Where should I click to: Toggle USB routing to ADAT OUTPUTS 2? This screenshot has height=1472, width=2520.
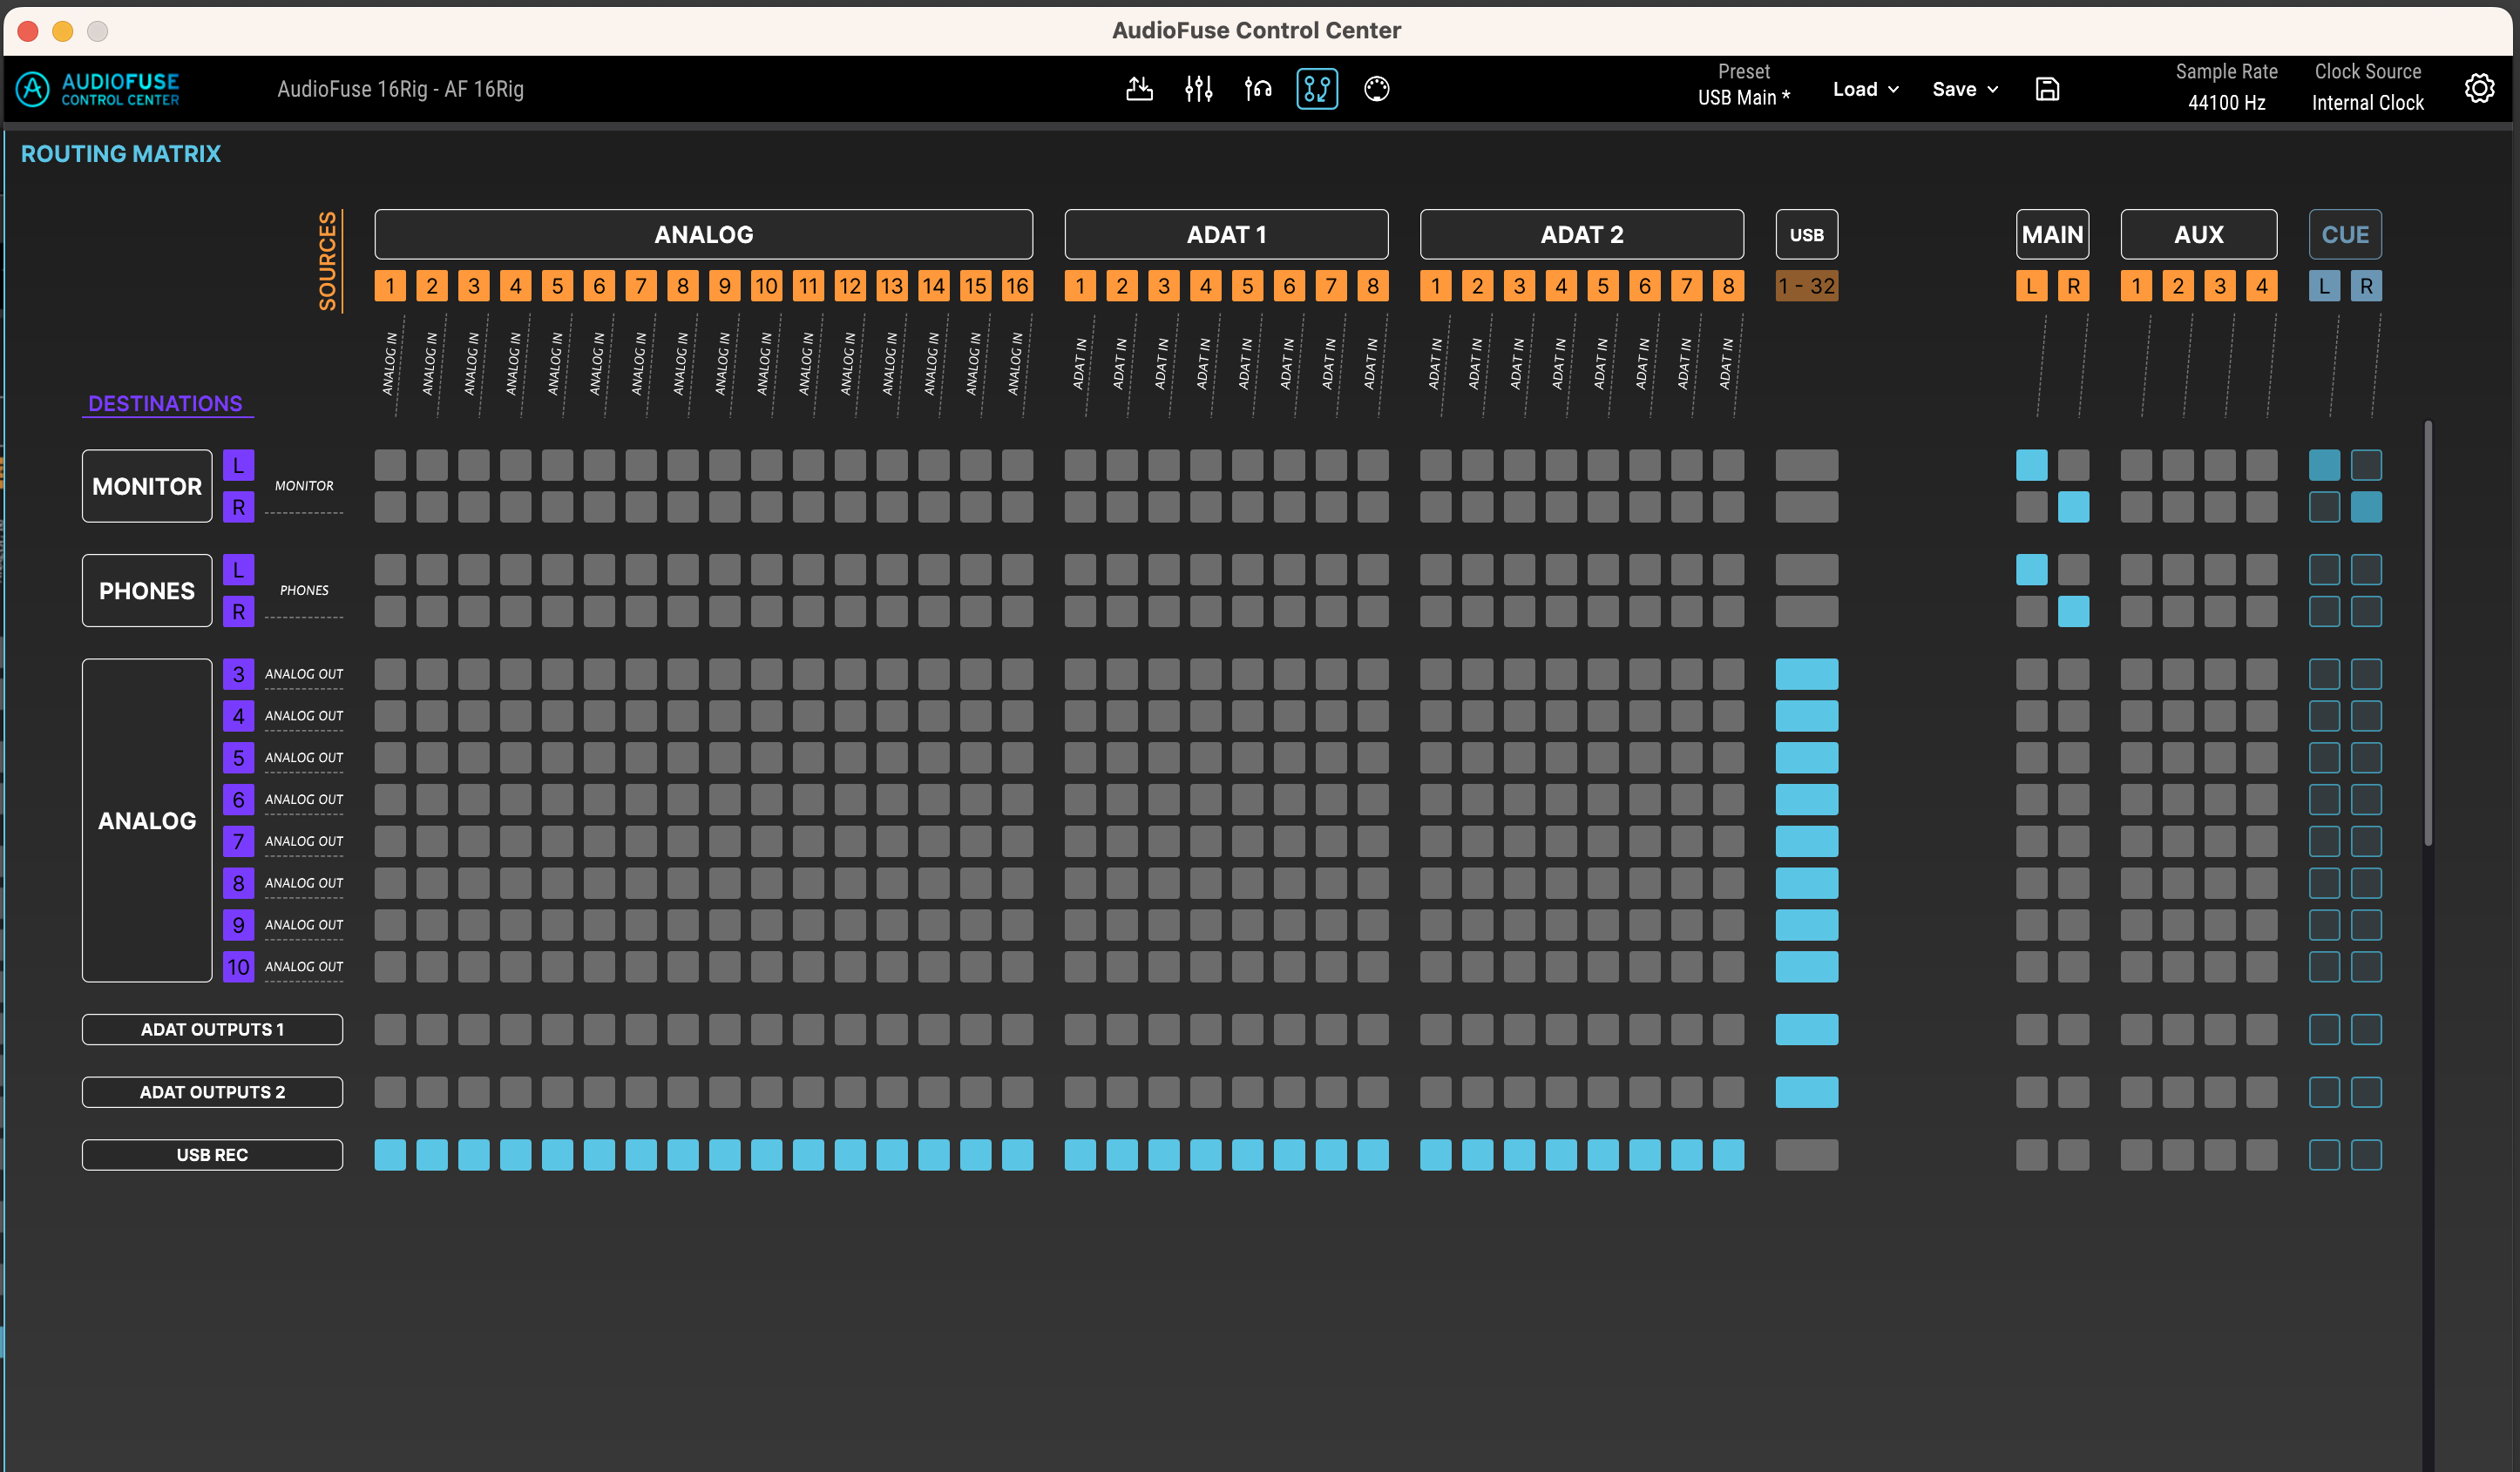(x=1806, y=1092)
